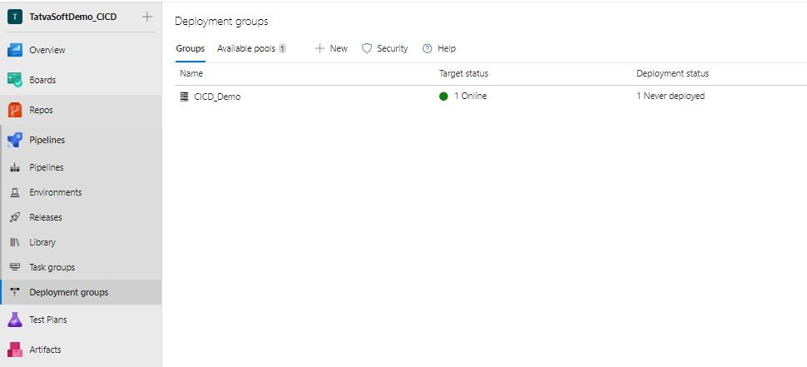807x367 pixels.
Task: Sort by the Name column header
Action: point(191,73)
